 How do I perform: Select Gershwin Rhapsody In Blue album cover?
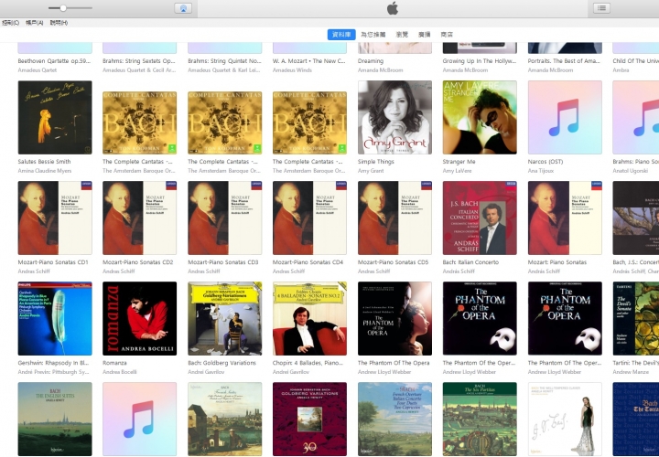[55, 318]
